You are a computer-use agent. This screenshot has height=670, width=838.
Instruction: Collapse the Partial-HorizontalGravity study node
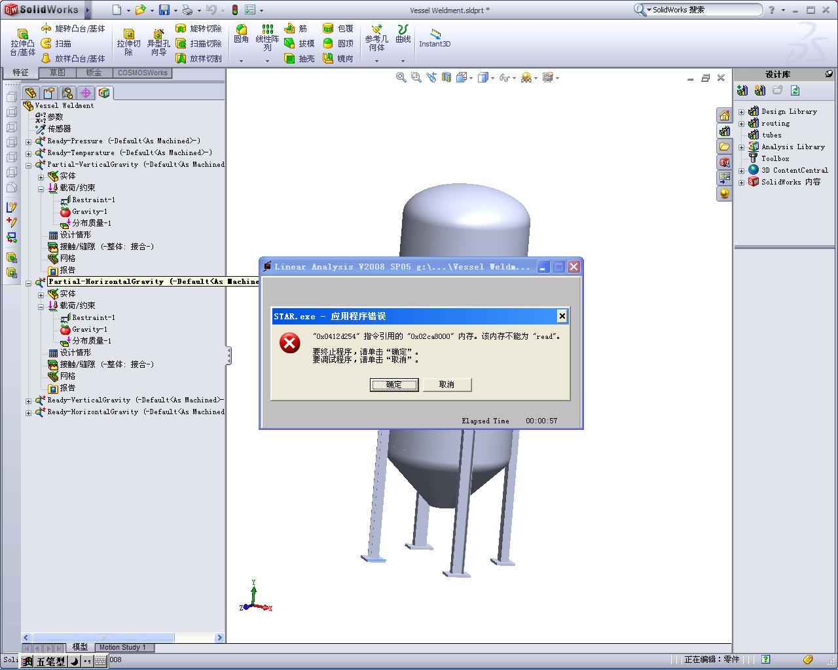click(x=29, y=283)
